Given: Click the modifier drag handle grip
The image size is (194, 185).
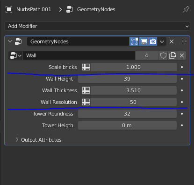Looking at the screenshot, I should 185,41.
